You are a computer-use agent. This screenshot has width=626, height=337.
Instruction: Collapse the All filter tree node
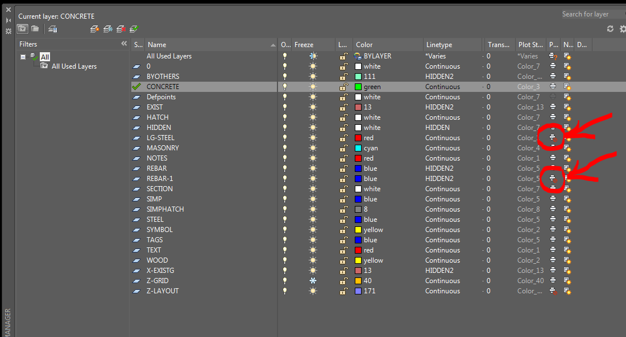23,57
